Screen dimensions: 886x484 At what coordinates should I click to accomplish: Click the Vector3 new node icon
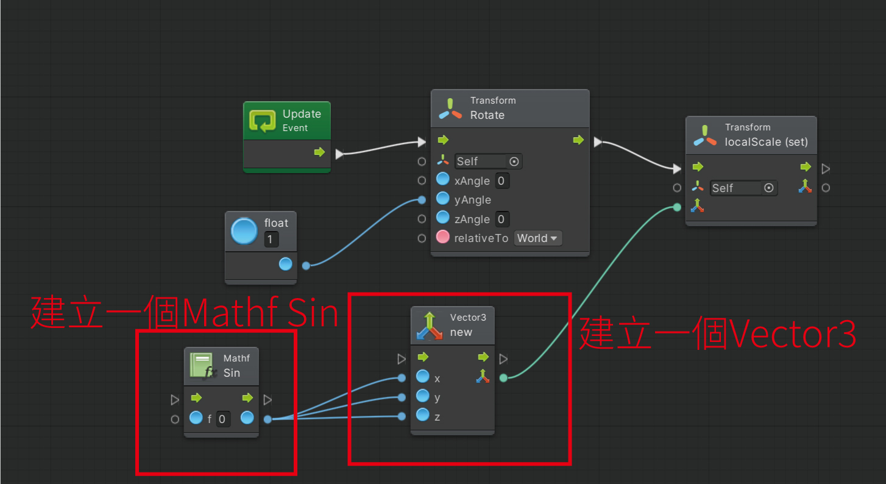(430, 326)
